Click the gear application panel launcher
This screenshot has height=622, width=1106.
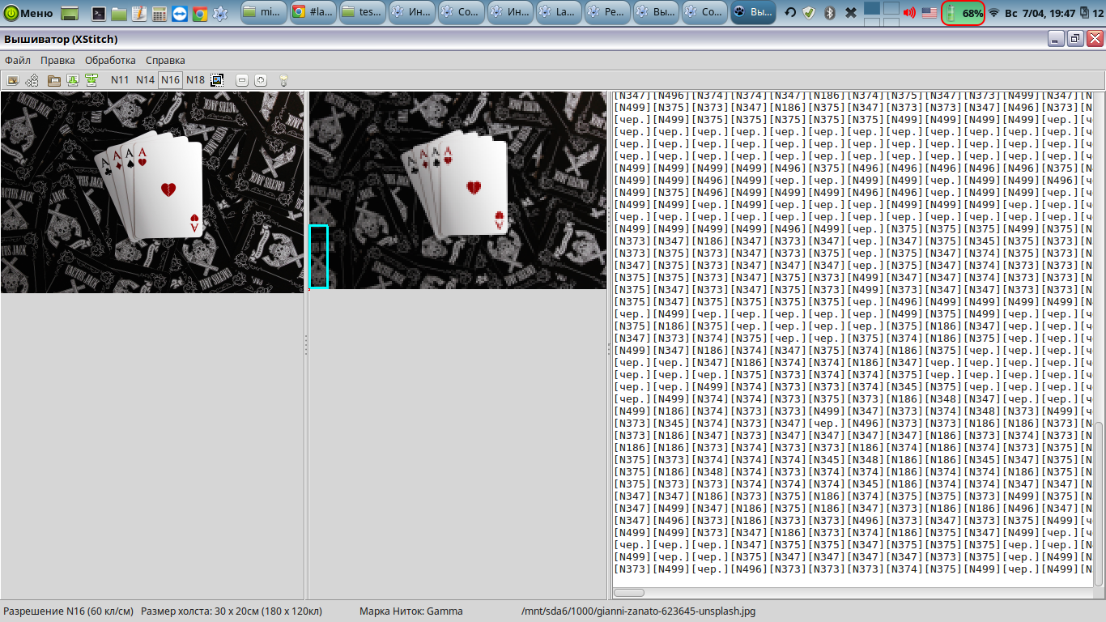click(219, 13)
